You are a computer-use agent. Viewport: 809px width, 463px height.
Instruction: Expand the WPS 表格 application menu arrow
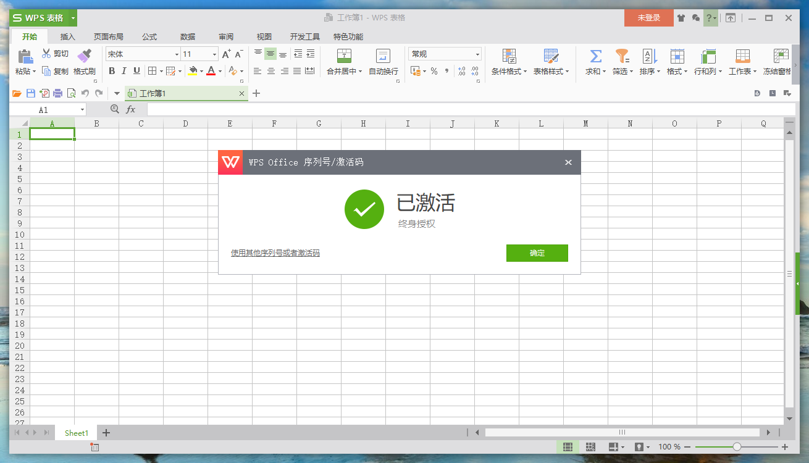click(x=73, y=18)
